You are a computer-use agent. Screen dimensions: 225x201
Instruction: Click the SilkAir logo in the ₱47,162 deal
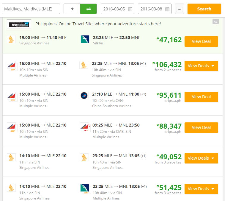85,39
